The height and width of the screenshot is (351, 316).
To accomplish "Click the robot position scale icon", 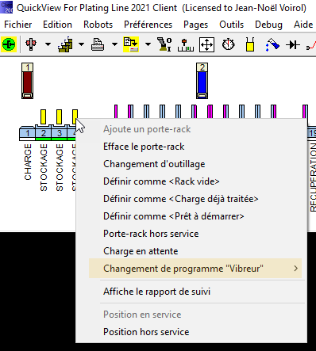I will [186, 44].
